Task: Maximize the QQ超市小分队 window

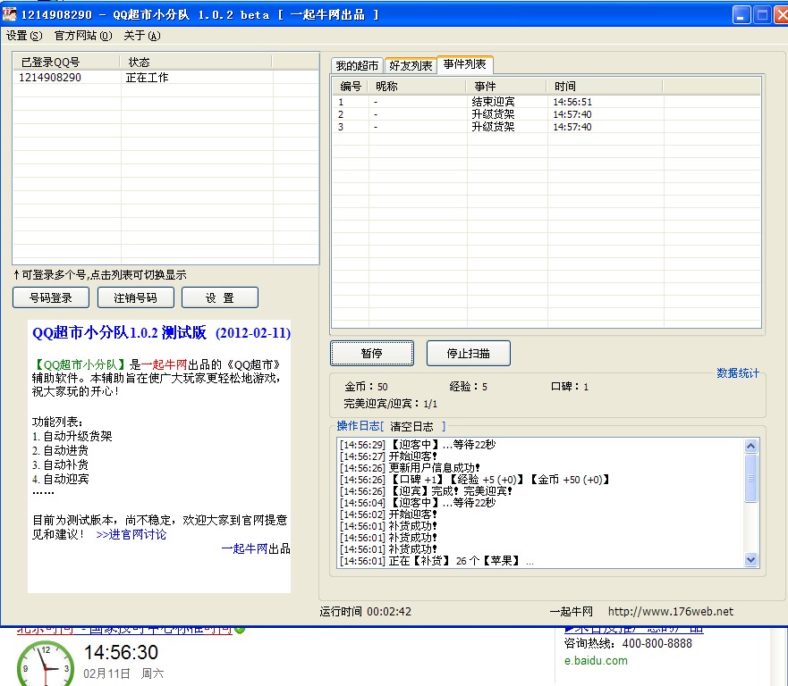Action: click(762, 14)
